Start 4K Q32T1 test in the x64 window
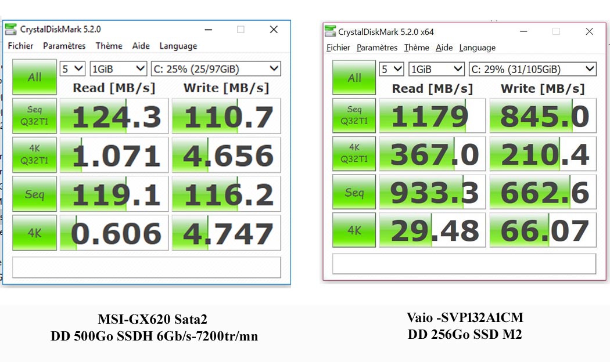Viewport: 610px width, 362px height. pyautogui.click(x=354, y=153)
